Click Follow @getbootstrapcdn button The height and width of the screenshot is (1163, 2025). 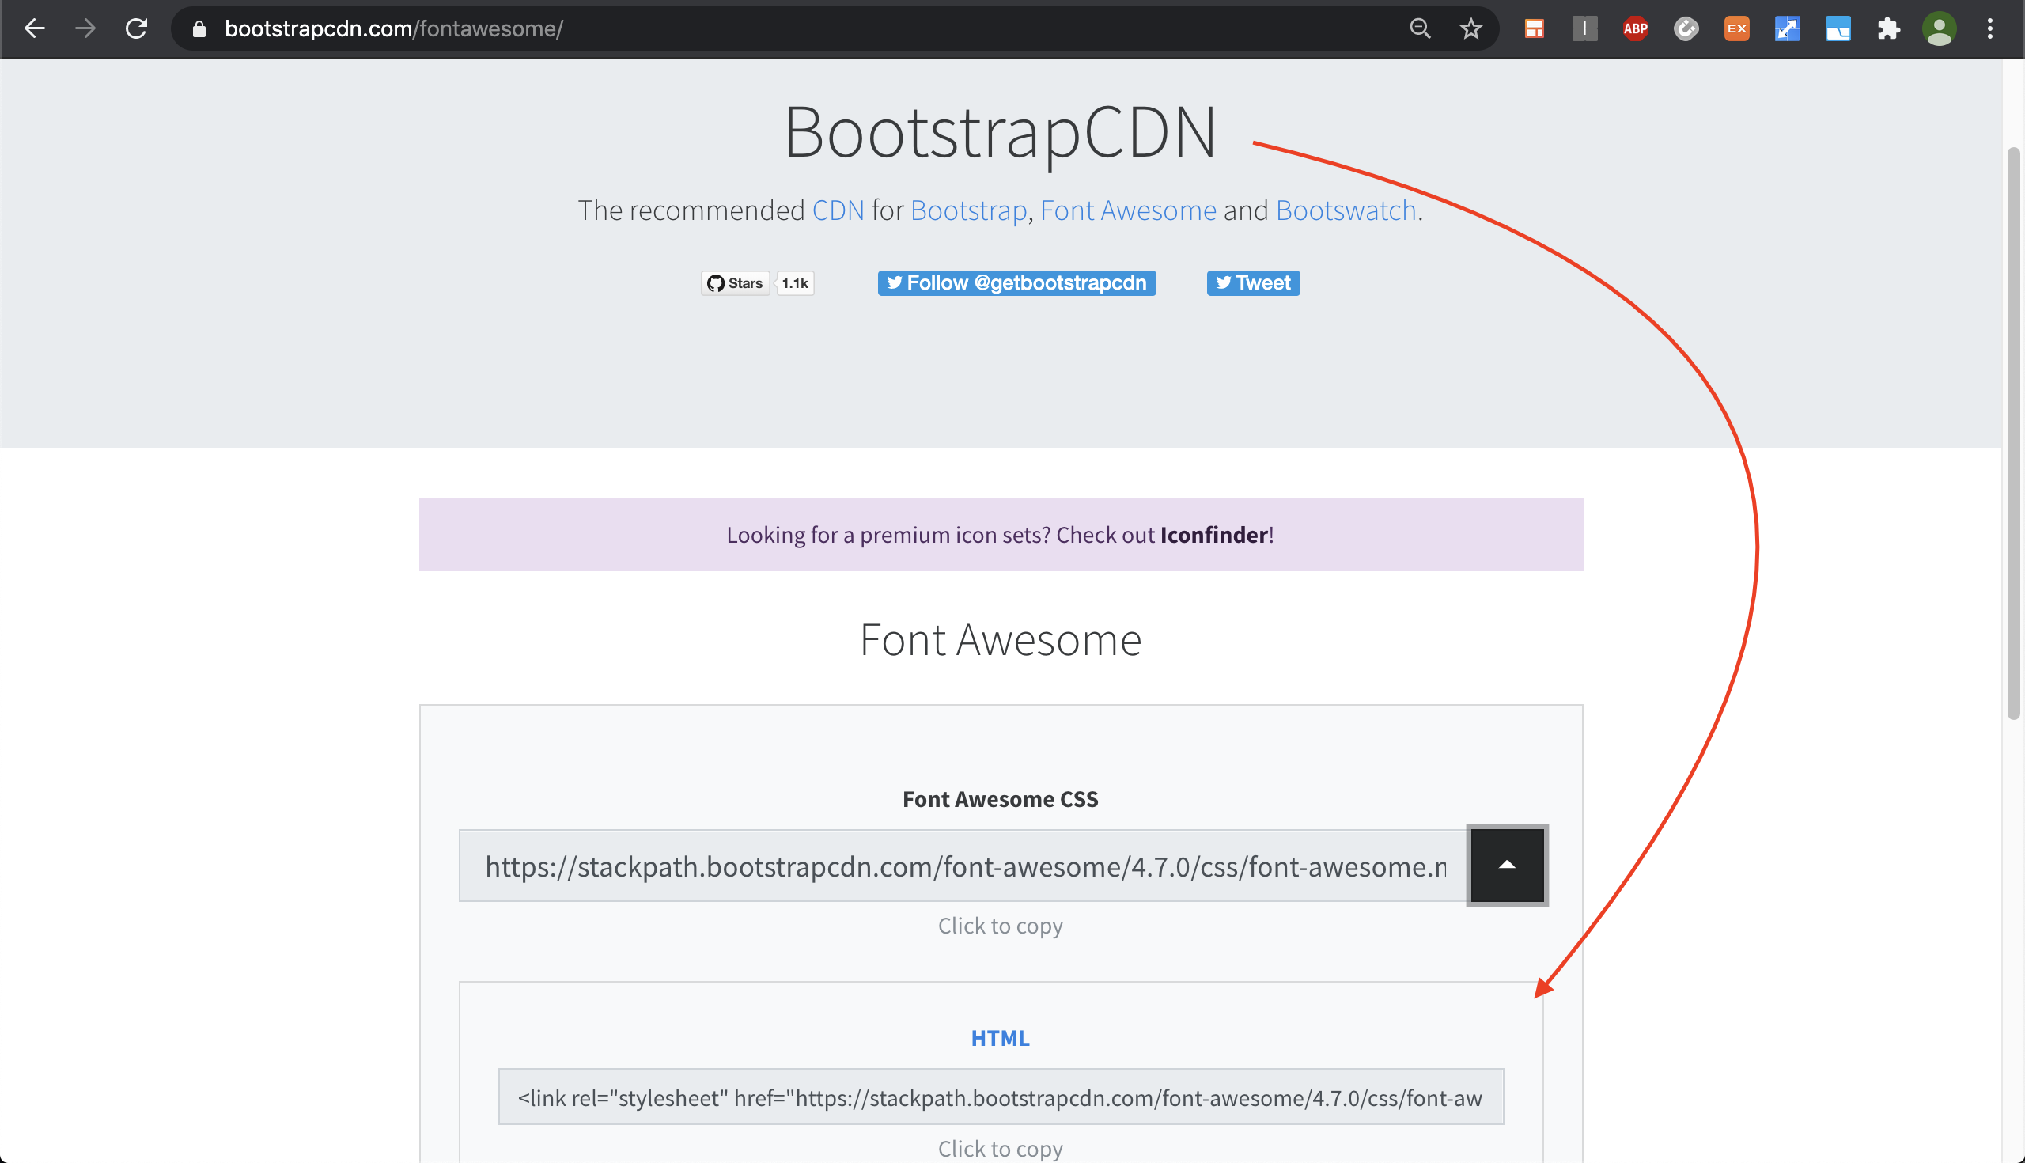(1016, 282)
